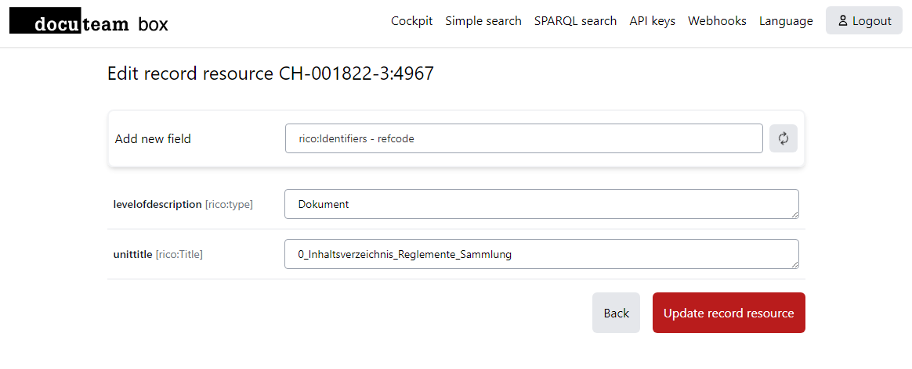Click Update record resource button
This screenshot has height=369, width=912.
point(729,313)
